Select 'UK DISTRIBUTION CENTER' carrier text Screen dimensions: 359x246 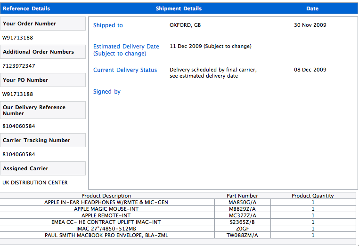pos(35,183)
